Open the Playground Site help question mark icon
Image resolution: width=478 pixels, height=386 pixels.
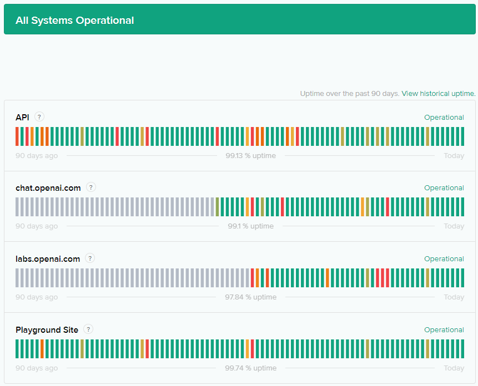point(88,329)
